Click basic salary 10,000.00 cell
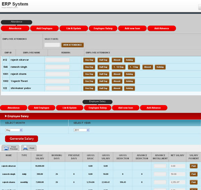The image size is (201, 190). 40,166
